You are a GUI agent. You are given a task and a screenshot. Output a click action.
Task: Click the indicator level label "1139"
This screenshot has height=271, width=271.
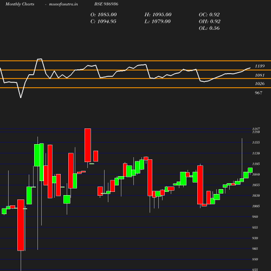pos(260,66)
